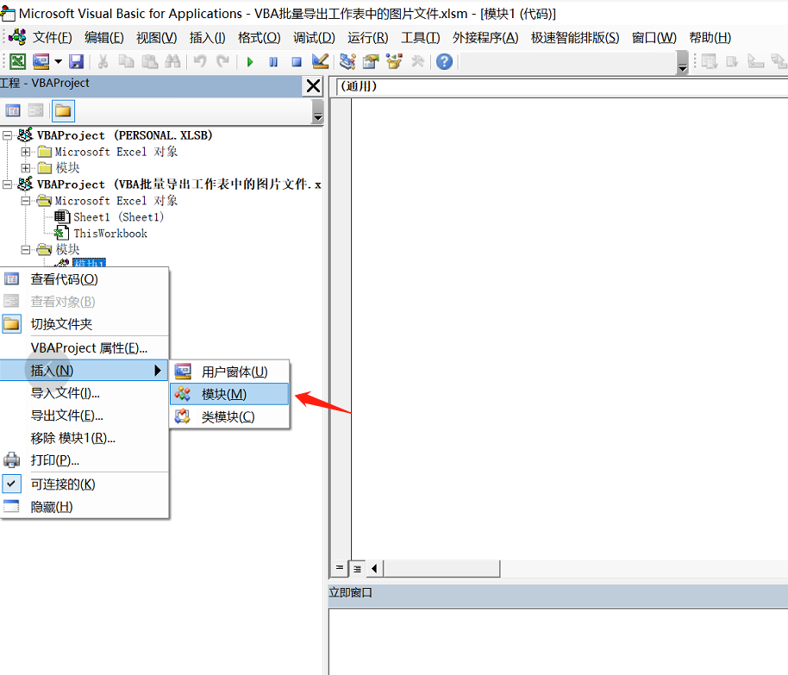Click the Undo arrow icon

pos(200,62)
